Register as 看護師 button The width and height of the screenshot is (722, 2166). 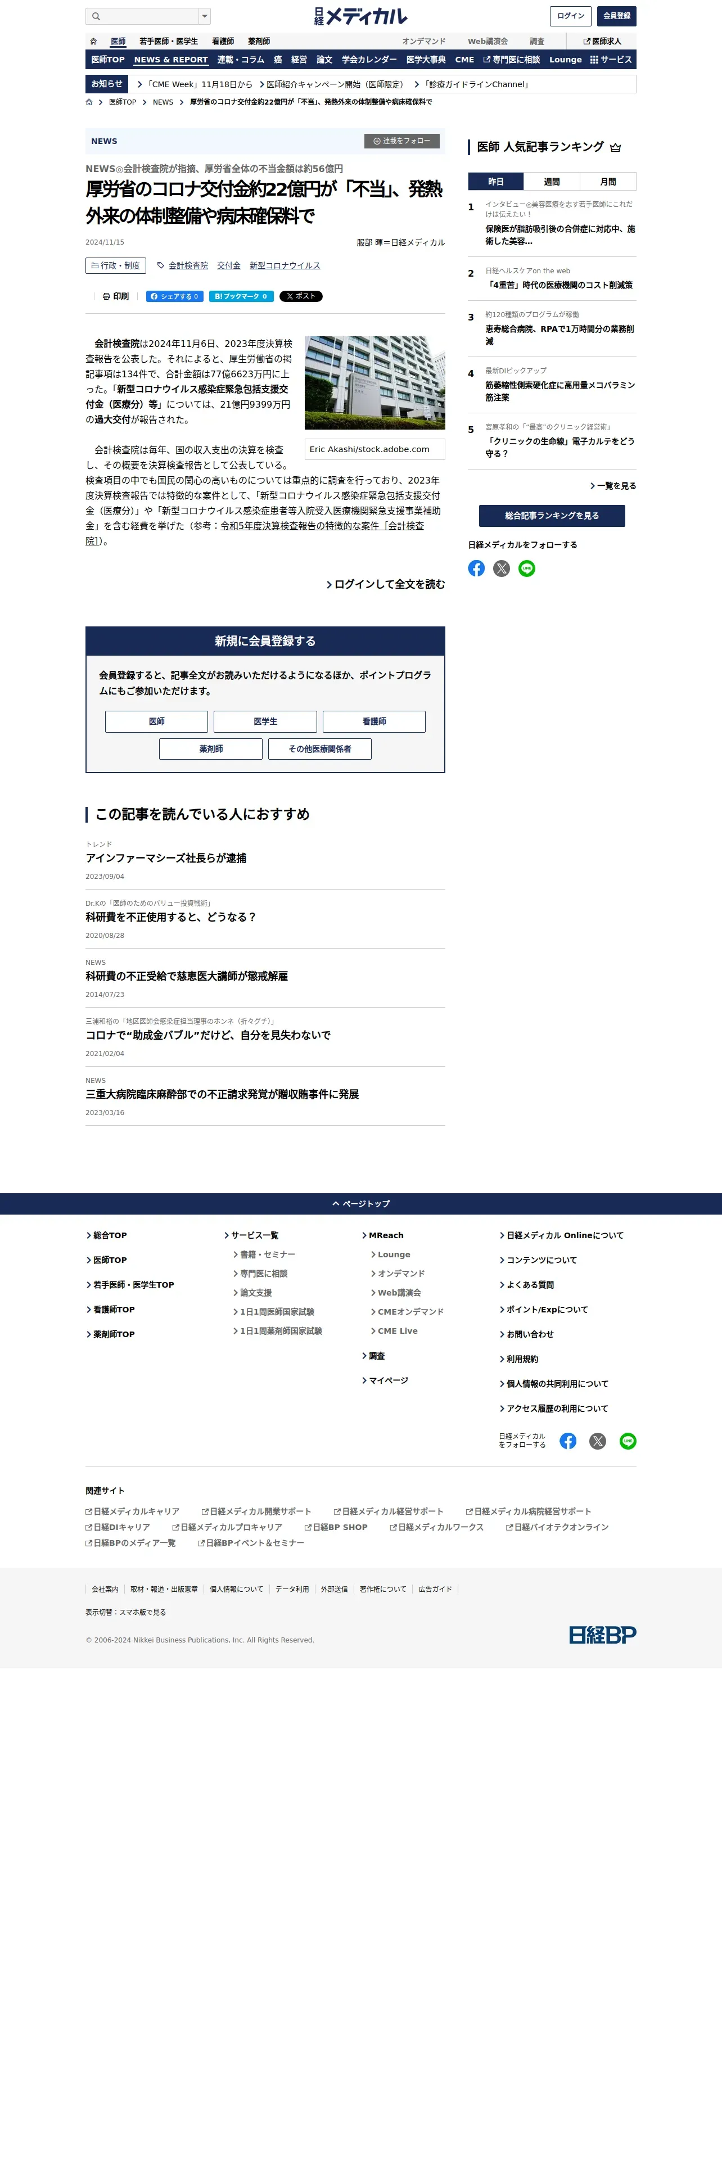(x=374, y=721)
